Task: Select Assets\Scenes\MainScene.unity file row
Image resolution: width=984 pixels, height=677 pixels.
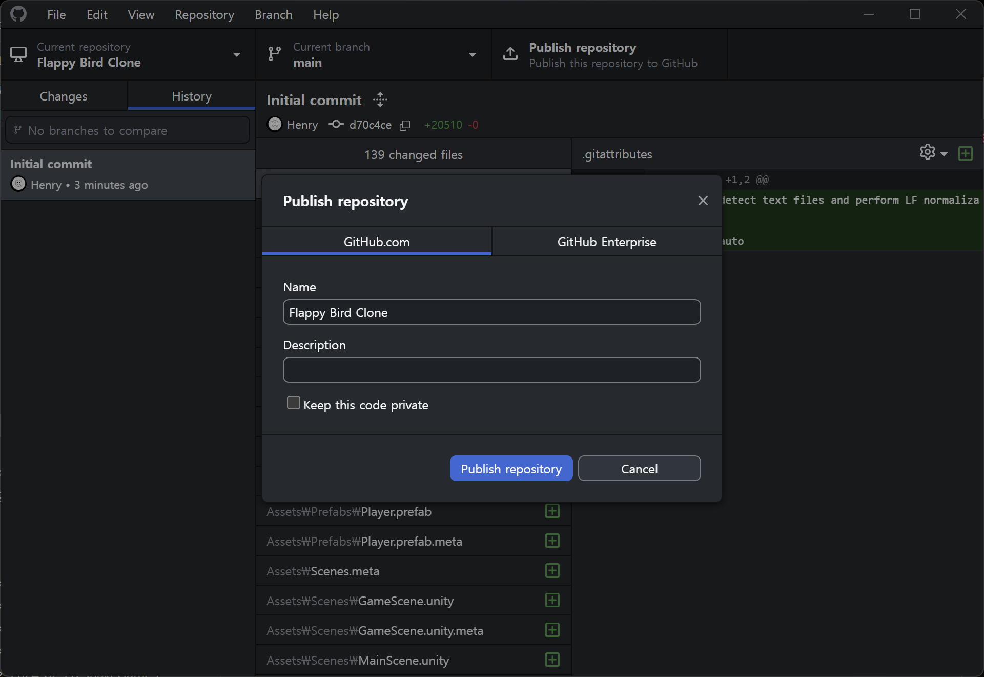Action: point(414,660)
